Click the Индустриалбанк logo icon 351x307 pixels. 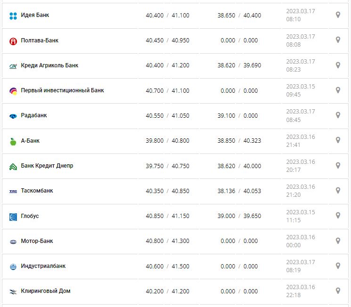pyautogui.click(x=13, y=267)
